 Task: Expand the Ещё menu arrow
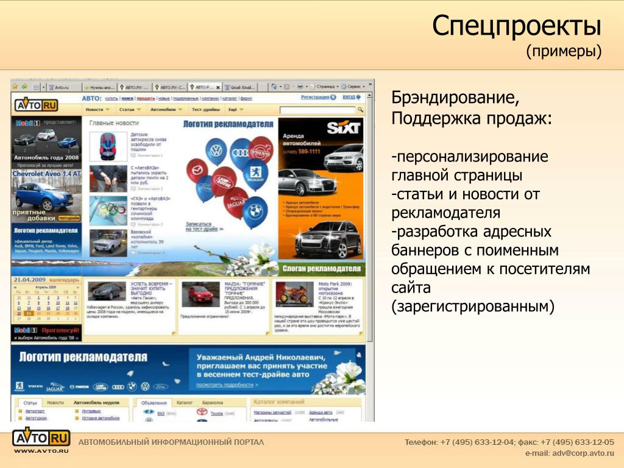click(241, 110)
